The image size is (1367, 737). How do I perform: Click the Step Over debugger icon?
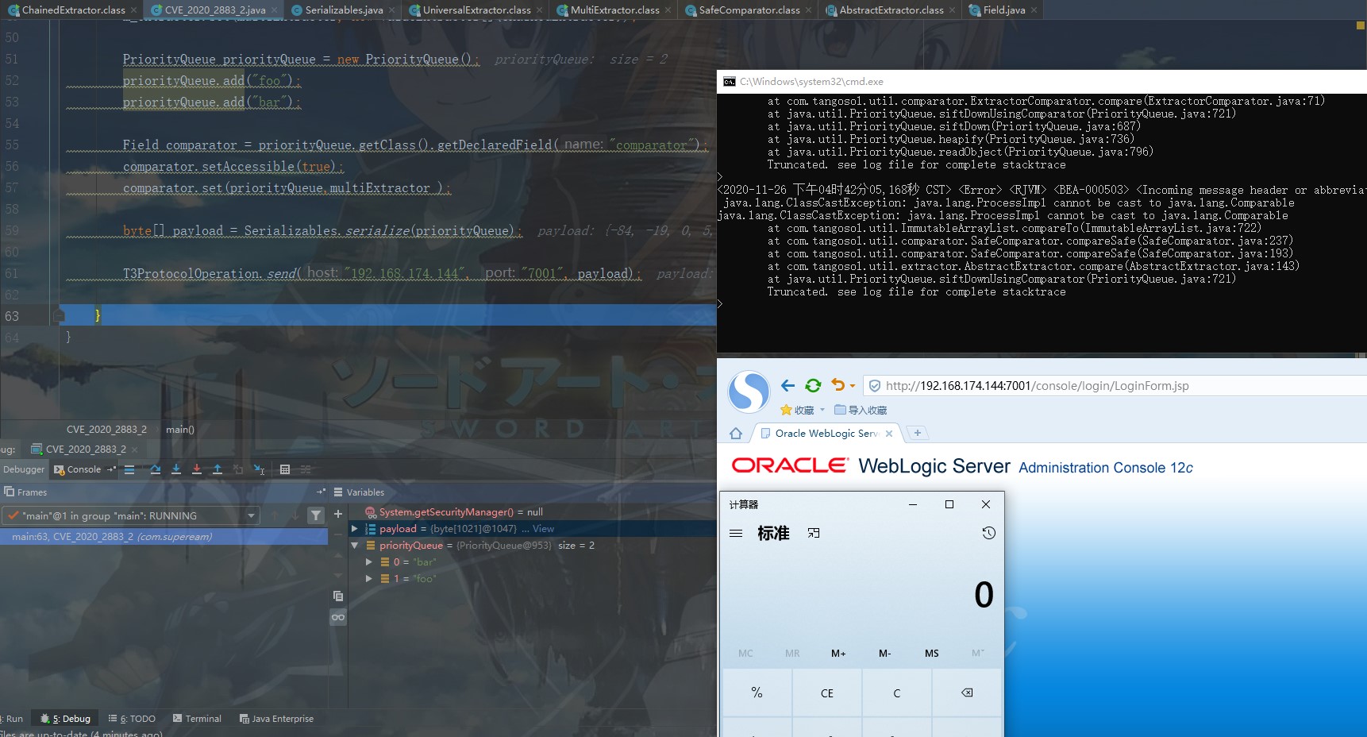(x=156, y=469)
